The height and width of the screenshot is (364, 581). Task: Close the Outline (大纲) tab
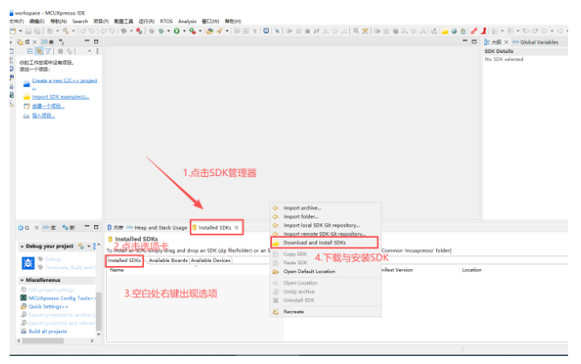point(506,42)
